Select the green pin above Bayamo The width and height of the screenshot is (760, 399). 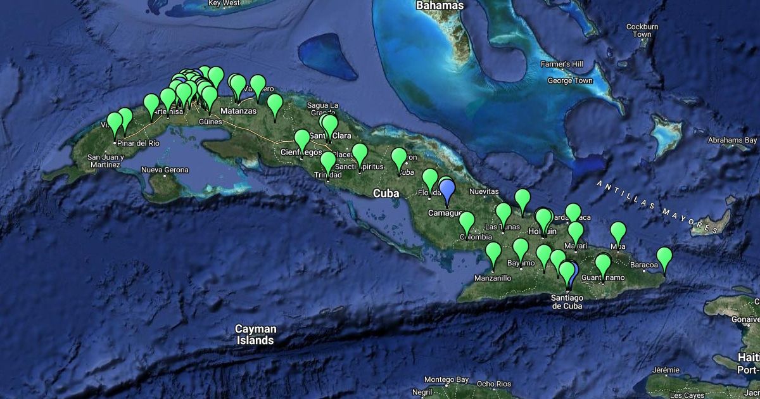pyautogui.click(x=520, y=248)
